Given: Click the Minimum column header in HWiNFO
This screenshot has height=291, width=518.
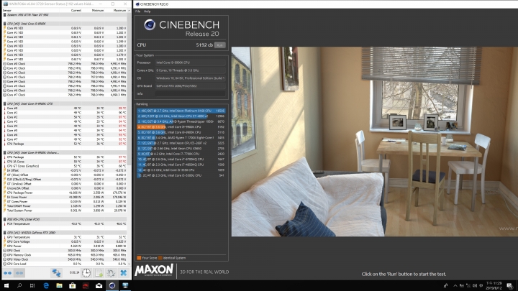Looking at the screenshot, I should pos(98,11).
